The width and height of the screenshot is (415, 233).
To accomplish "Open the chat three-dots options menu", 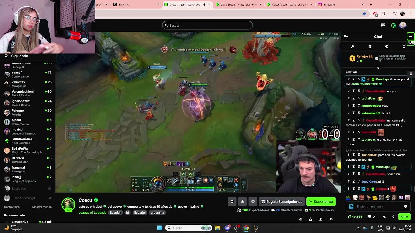I will pos(410,36).
